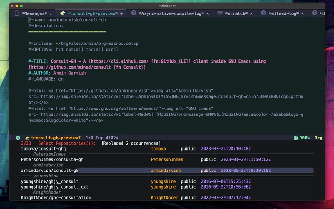
Task: Click the document icon on Messages tab
Action: (x=17, y=13)
